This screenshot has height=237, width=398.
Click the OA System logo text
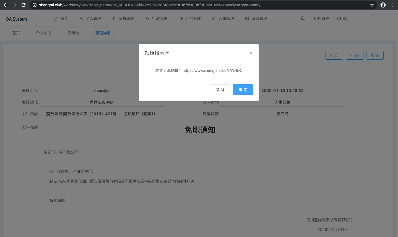point(16,19)
